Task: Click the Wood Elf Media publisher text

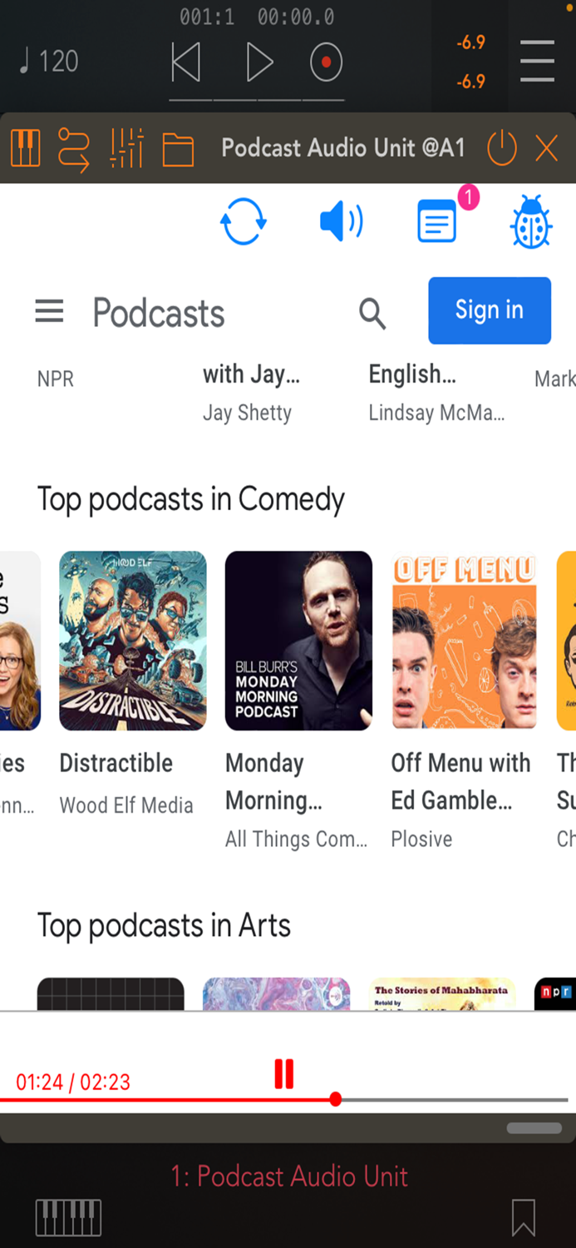Action: [x=126, y=805]
